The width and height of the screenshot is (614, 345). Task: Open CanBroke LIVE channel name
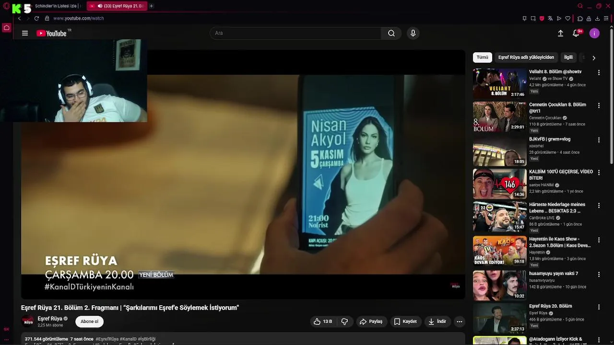click(542, 218)
